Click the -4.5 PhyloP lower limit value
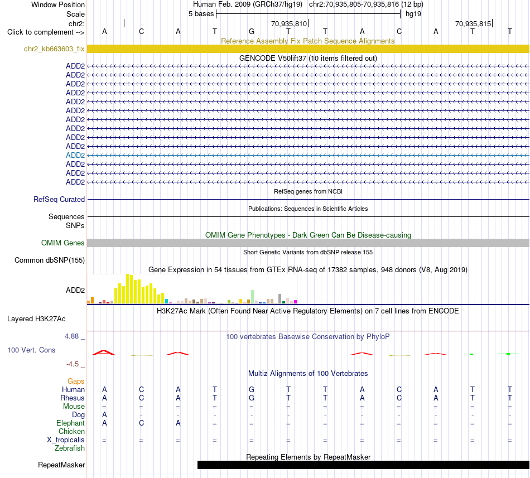This screenshot has width=530, height=478. 73,364
